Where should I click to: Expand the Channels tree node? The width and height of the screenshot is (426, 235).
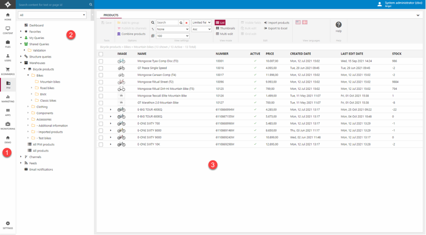[21, 157]
